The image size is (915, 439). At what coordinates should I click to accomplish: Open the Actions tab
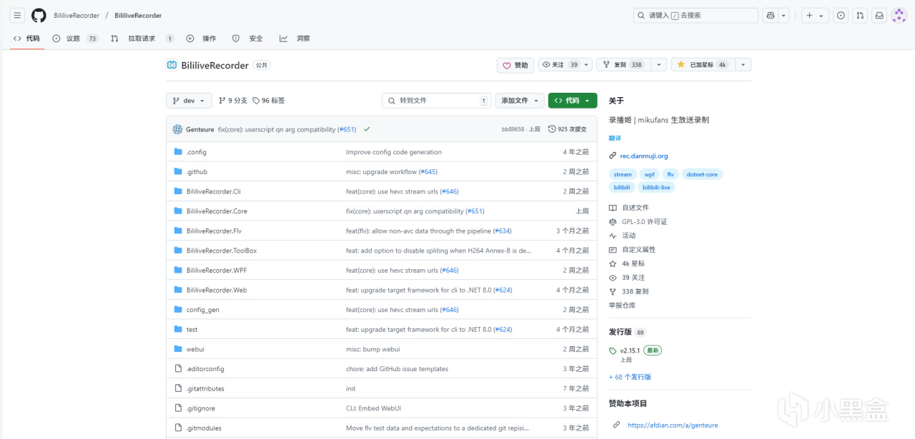(x=202, y=39)
